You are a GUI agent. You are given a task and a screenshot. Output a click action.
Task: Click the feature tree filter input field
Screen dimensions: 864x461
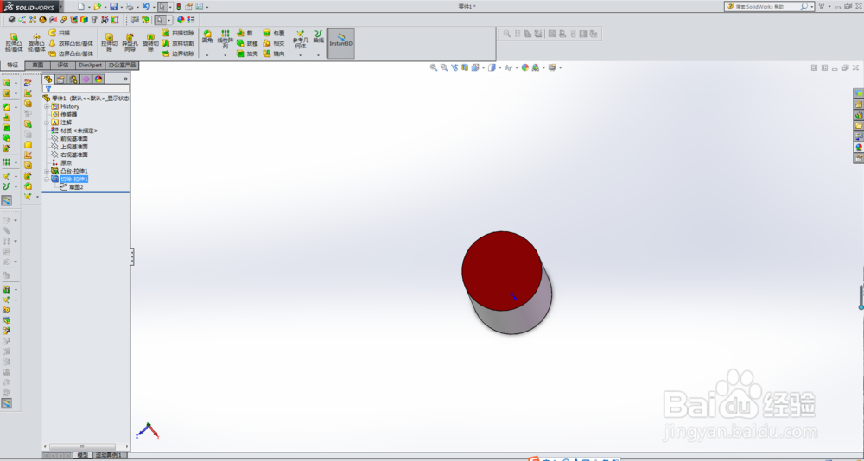tap(86, 89)
